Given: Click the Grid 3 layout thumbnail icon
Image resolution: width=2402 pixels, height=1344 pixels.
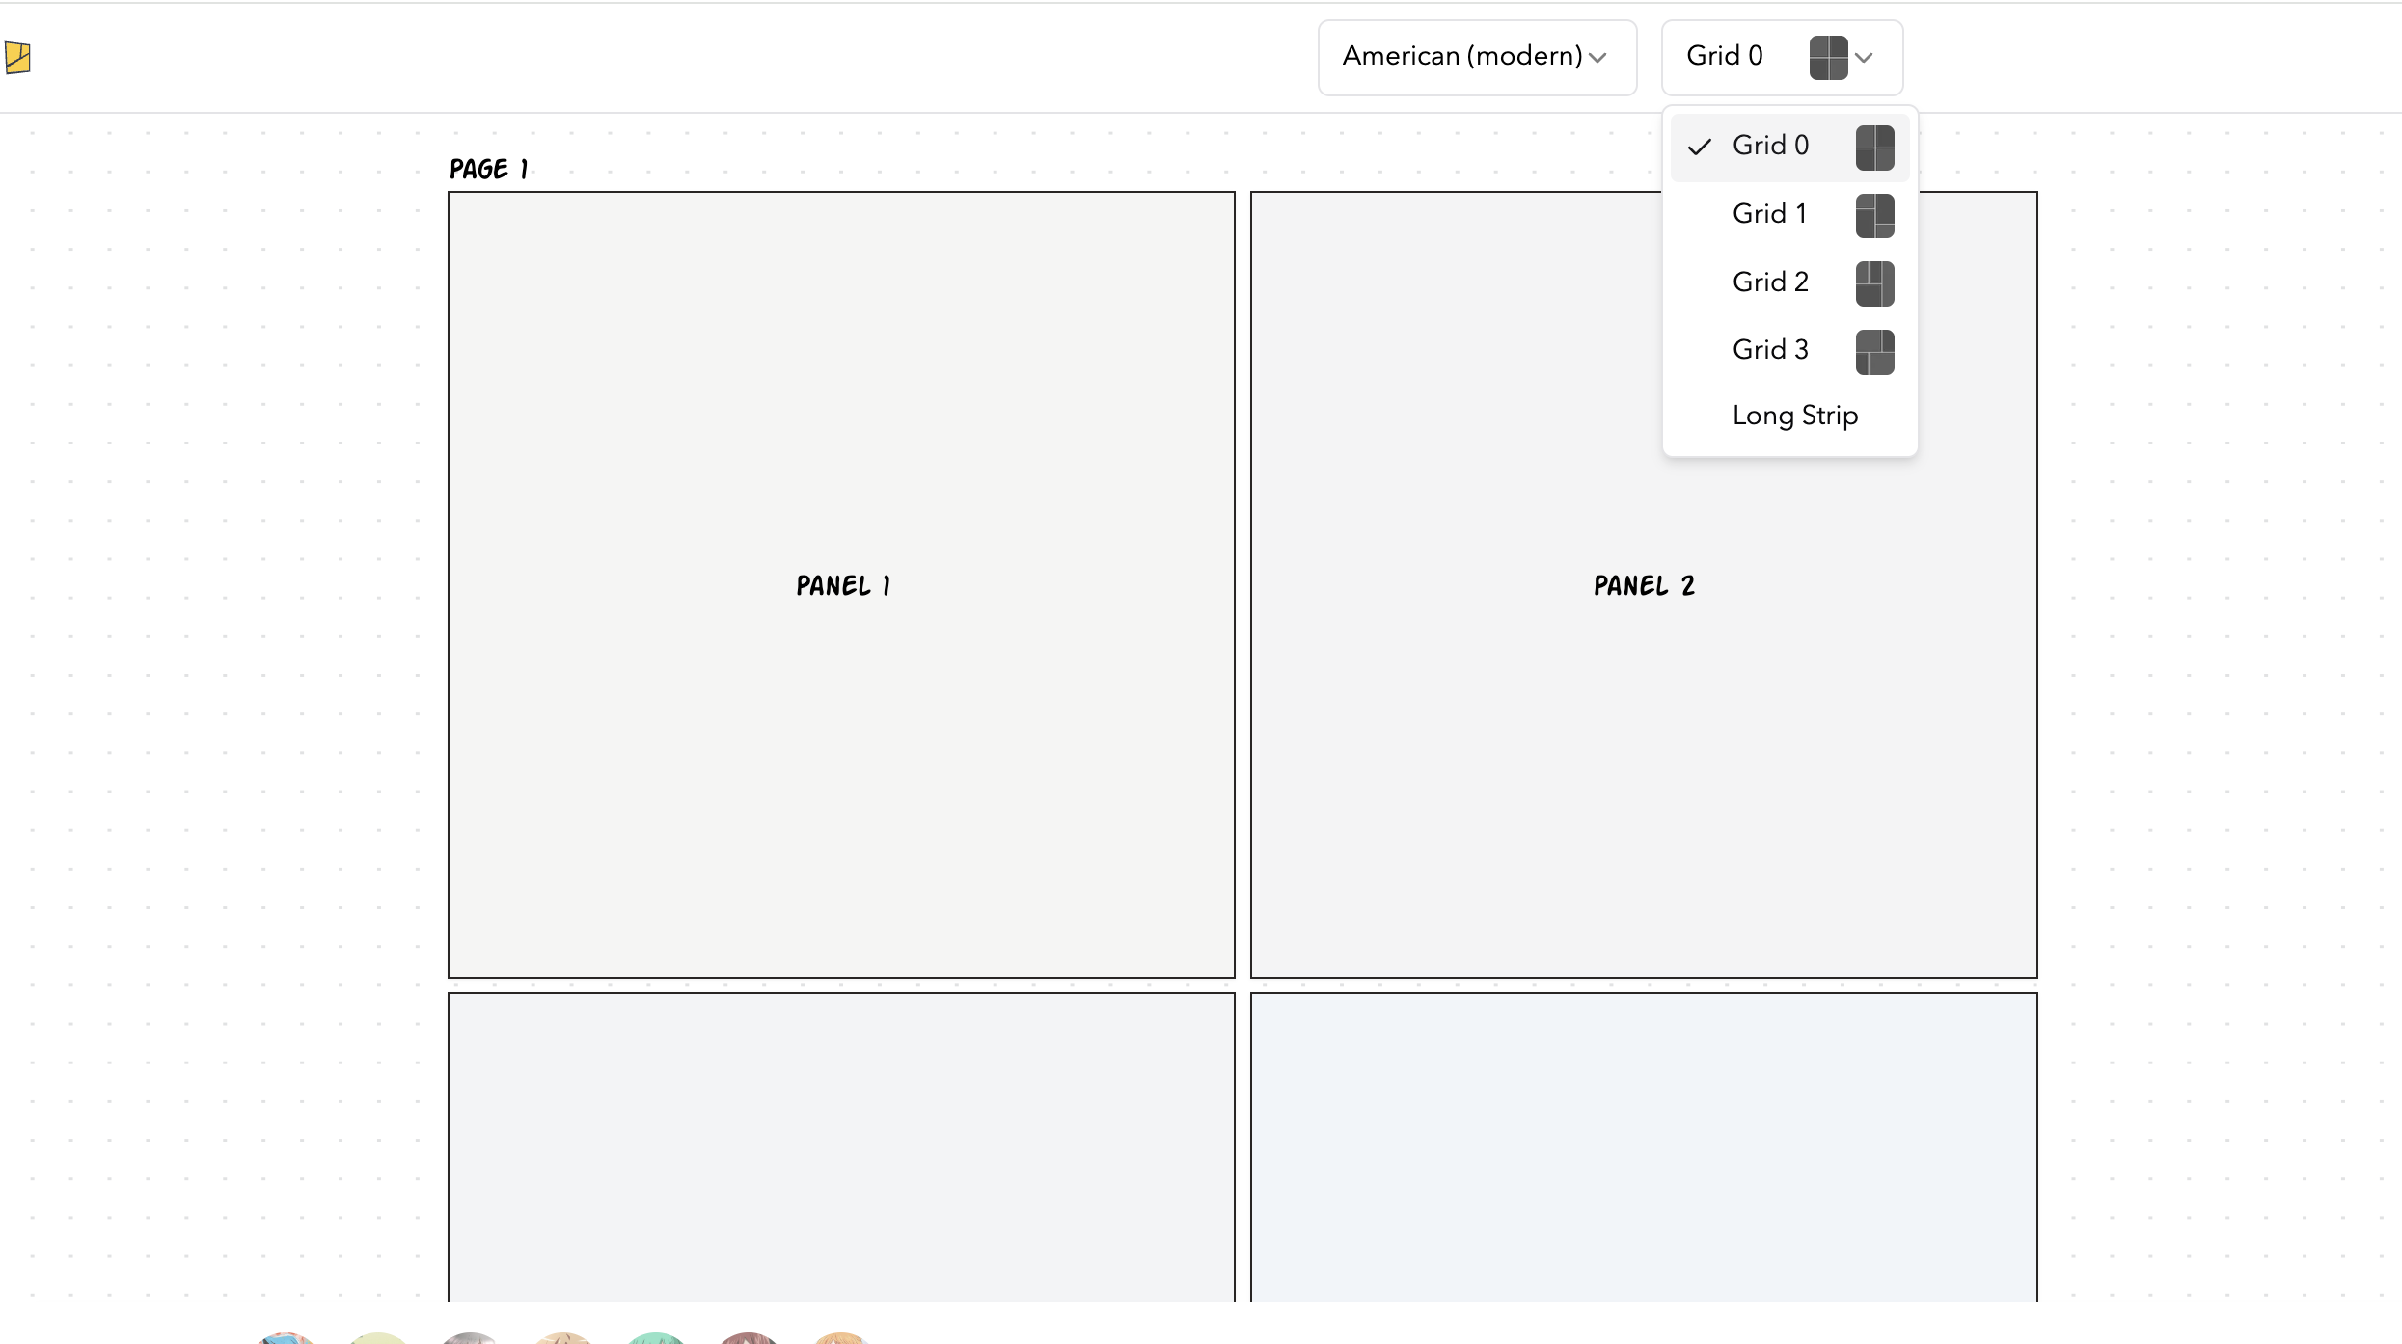Looking at the screenshot, I should (1874, 352).
